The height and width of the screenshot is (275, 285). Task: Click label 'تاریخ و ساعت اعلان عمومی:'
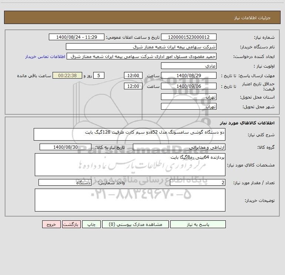pyautogui.click(x=133, y=38)
